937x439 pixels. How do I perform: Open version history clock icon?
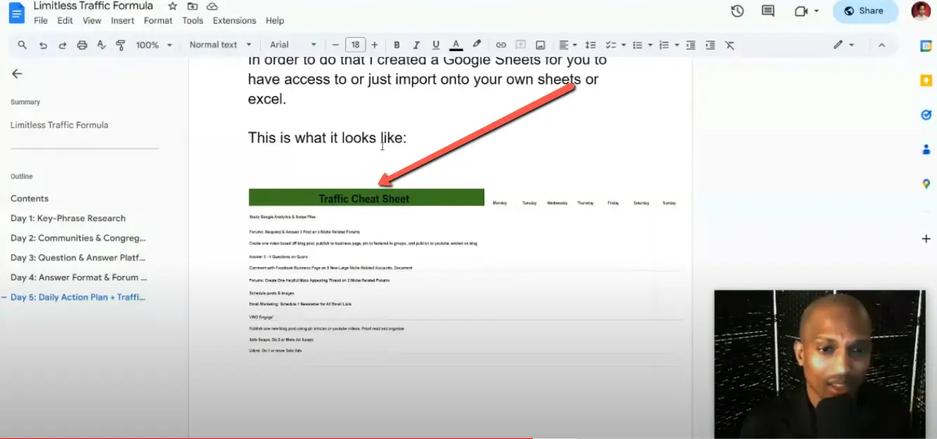pos(737,11)
